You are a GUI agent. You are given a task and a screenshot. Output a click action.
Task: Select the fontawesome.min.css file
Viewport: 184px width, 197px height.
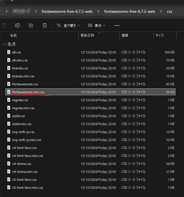point(28,92)
